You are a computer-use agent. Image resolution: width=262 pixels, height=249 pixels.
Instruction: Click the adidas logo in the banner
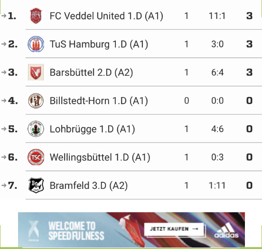(x=226, y=231)
